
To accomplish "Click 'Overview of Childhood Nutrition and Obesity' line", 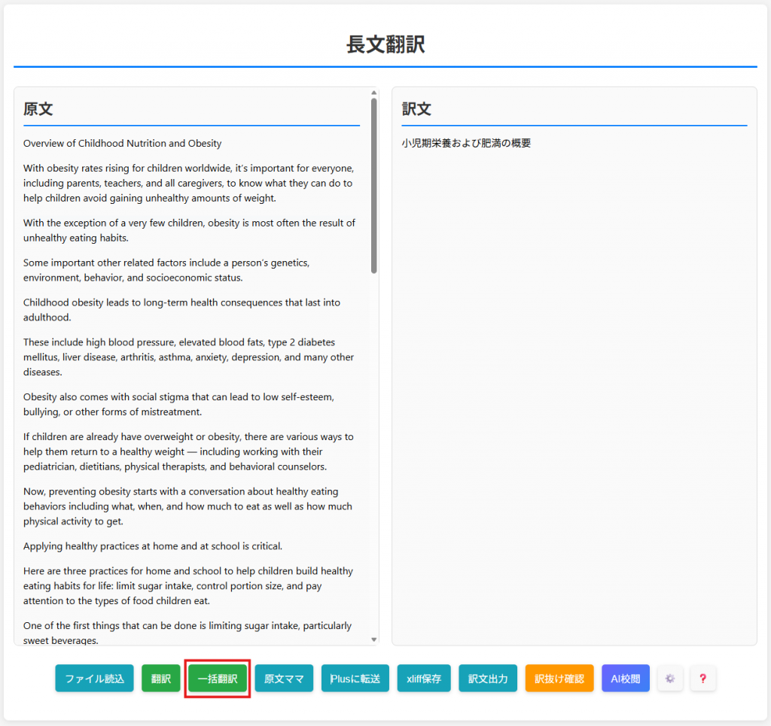I will pyautogui.click(x=123, y=144).
